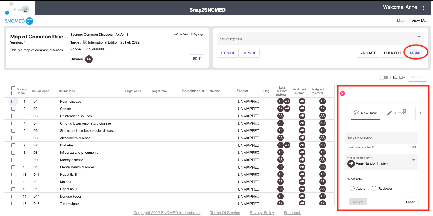Screen dimensions: 433x216
Task: Sort by Flag column header
Action: pos(266,91)
